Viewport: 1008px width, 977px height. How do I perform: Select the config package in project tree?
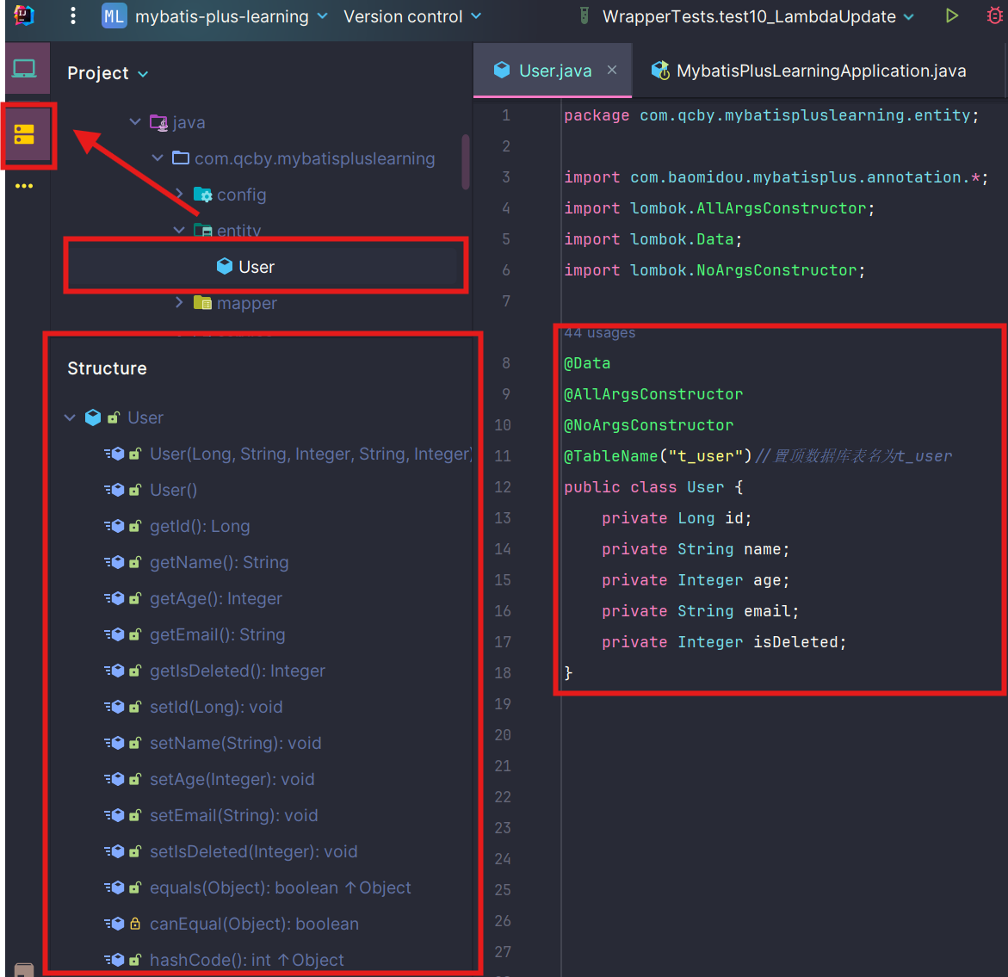pyautogui.click(x=242, y=195)
